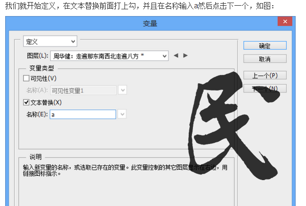The height and width of the screenshot is (206, 306).
Task: Uncheck the 文本替换(X) checkbox
Action: click(x=26, y=102)
